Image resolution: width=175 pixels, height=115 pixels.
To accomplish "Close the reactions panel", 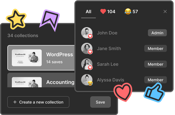I will [165, 11].
